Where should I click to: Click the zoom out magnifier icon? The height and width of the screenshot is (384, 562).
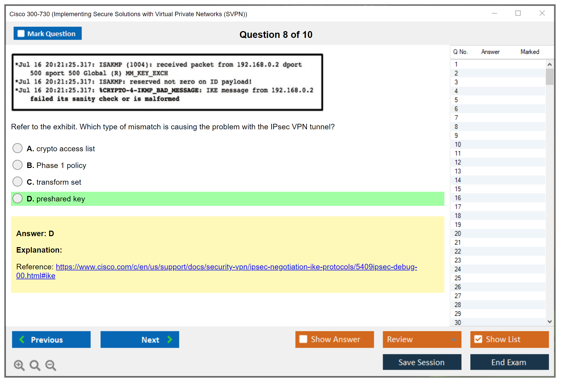[x=50, y=365]
